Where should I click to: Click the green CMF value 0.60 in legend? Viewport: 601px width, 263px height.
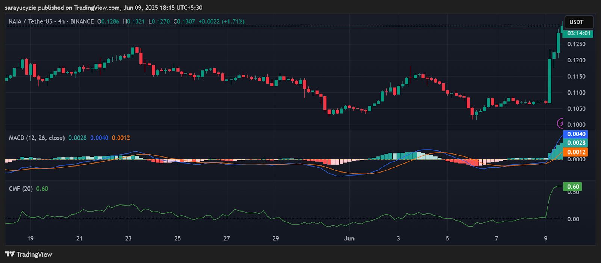pyautogui.click(x=42, y=189)
